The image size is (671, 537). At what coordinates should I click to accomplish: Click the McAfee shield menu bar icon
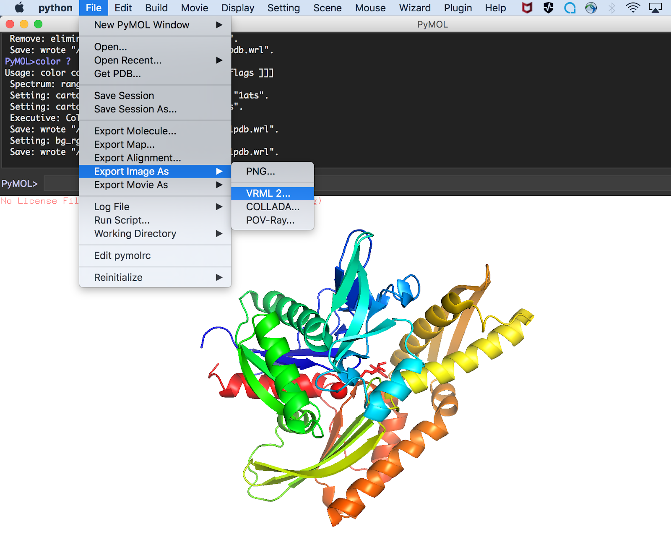point(527,8)
